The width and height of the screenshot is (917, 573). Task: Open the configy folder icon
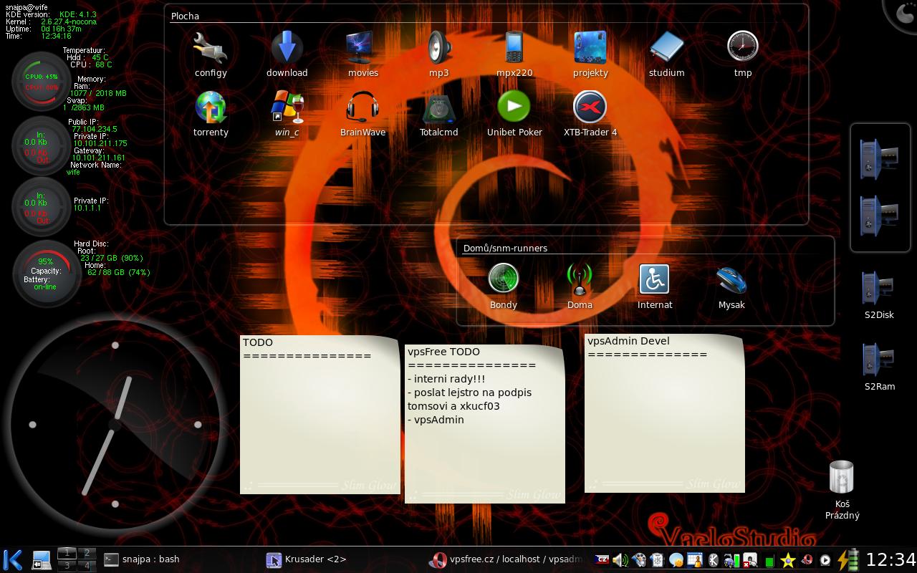point(211,47)
